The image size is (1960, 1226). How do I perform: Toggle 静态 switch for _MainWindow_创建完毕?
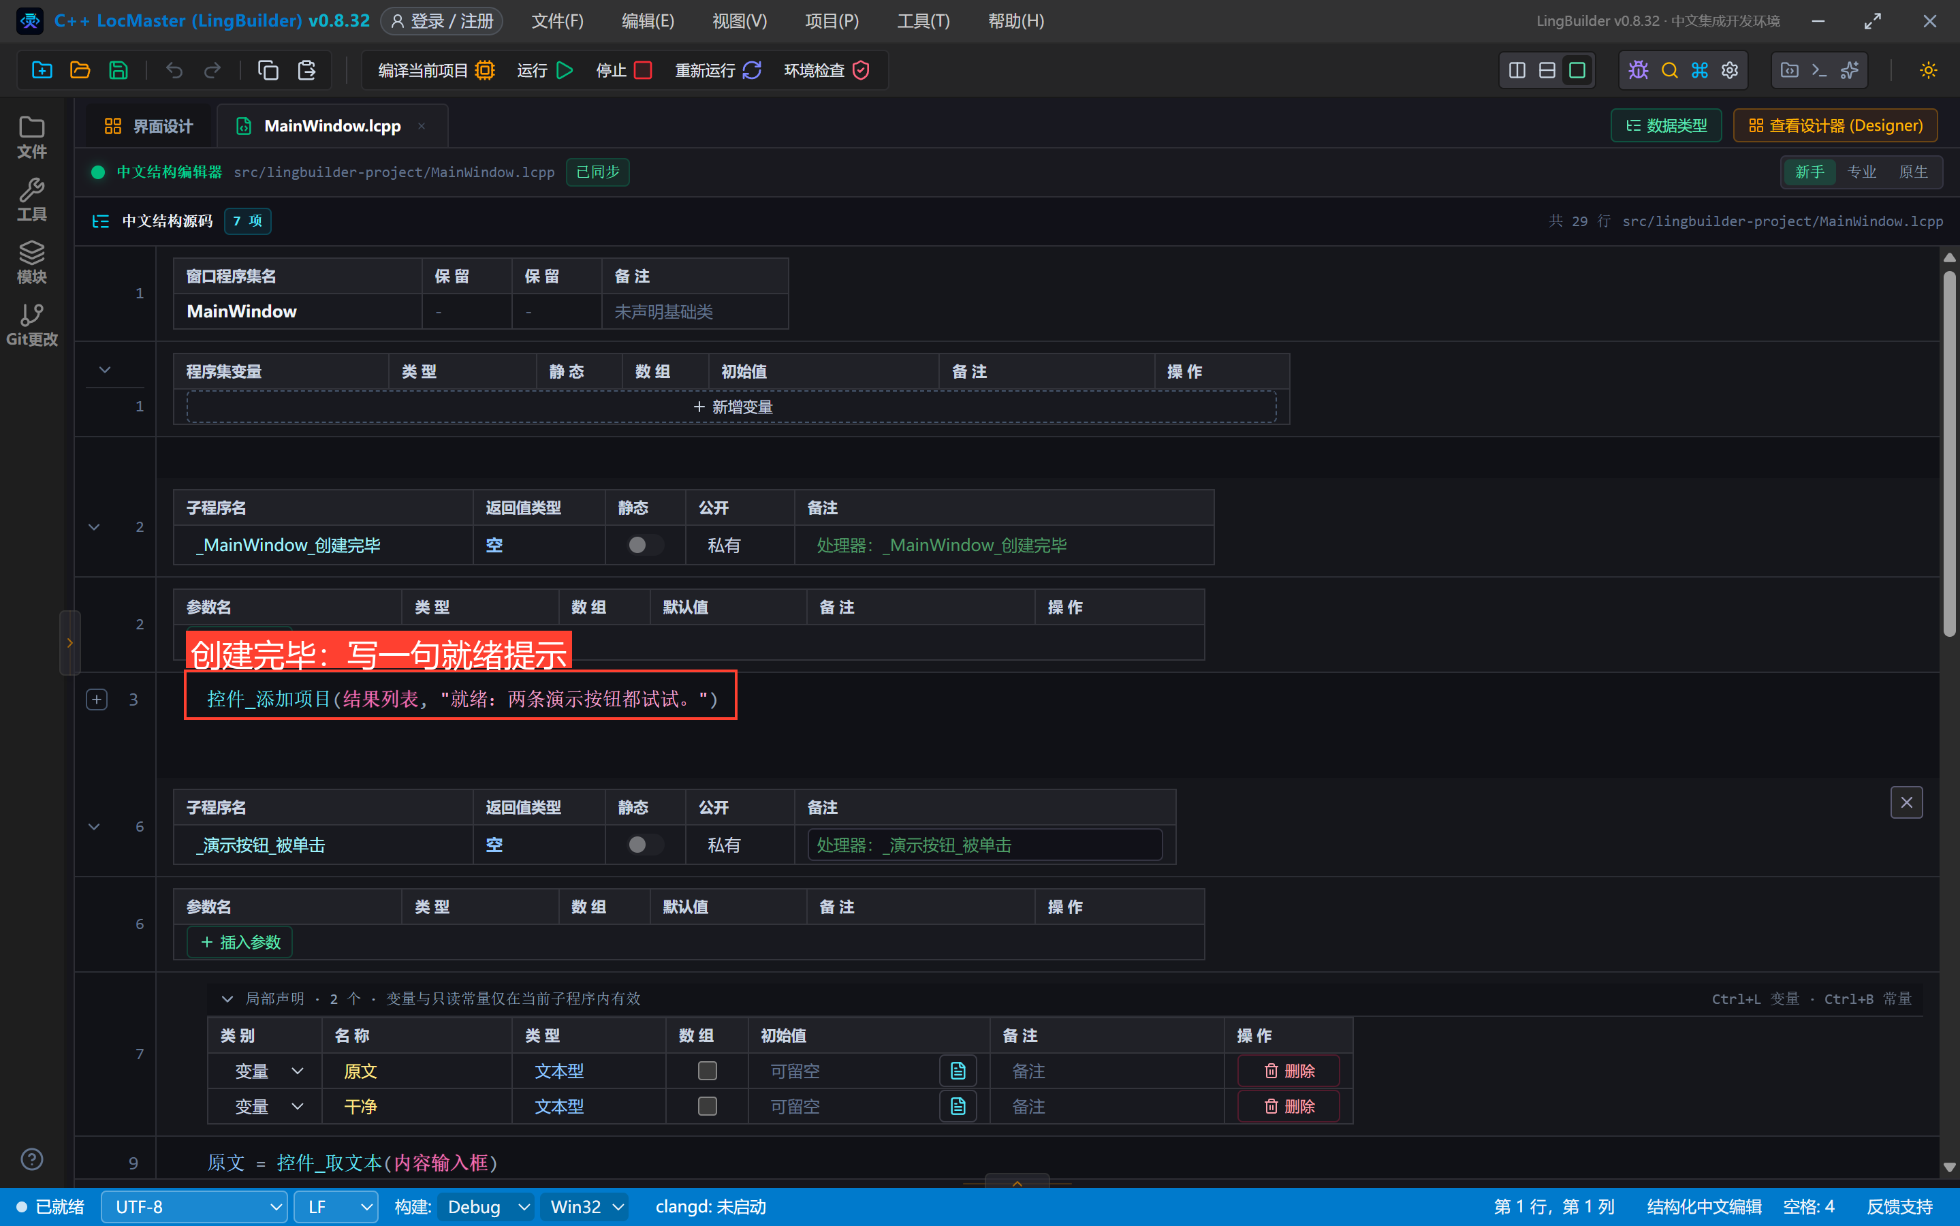(x=645, y=545)
